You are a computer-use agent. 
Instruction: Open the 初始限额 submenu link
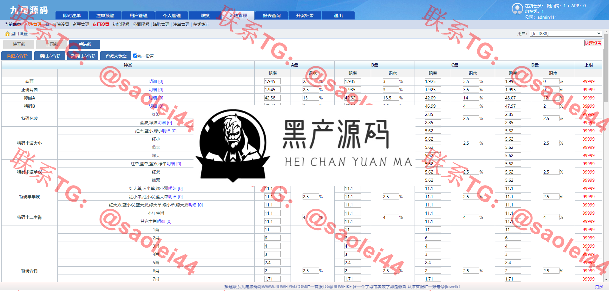pyautogui.click(x=121, y=24)
